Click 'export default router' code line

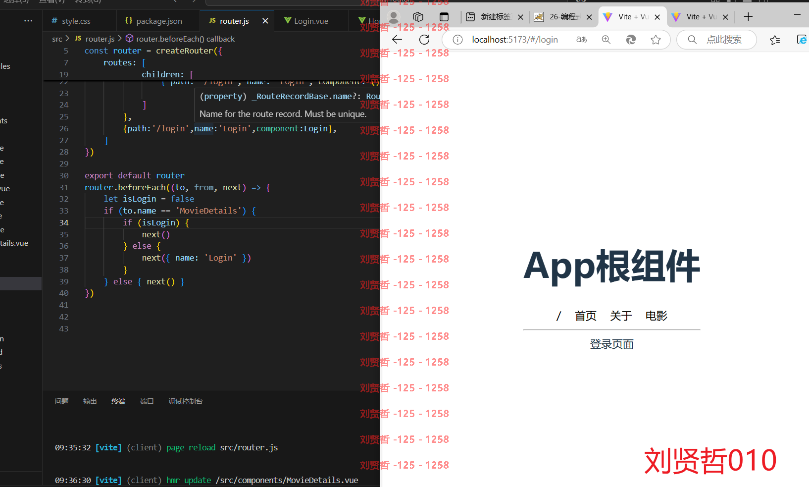(x=135, y=175)
